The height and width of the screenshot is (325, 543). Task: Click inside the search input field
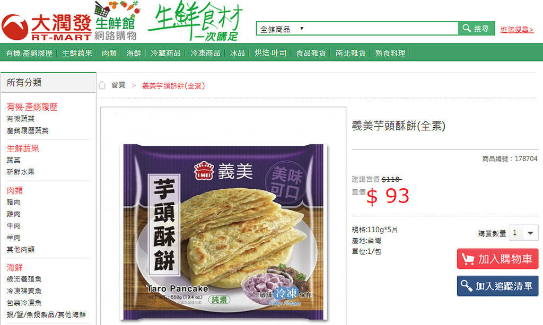point(381,29)
